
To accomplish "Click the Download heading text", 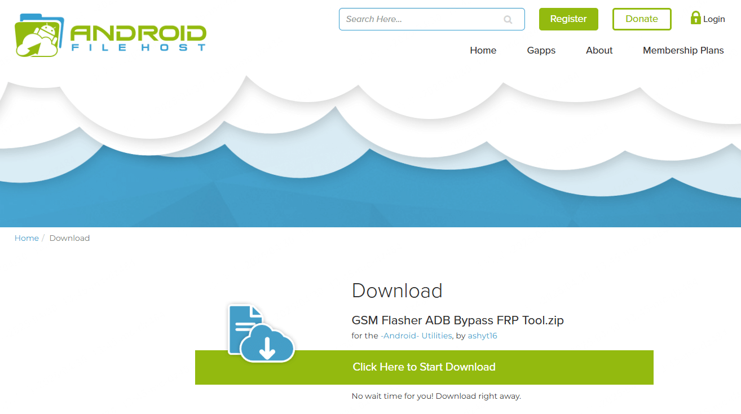I will (x=397, y=290).
